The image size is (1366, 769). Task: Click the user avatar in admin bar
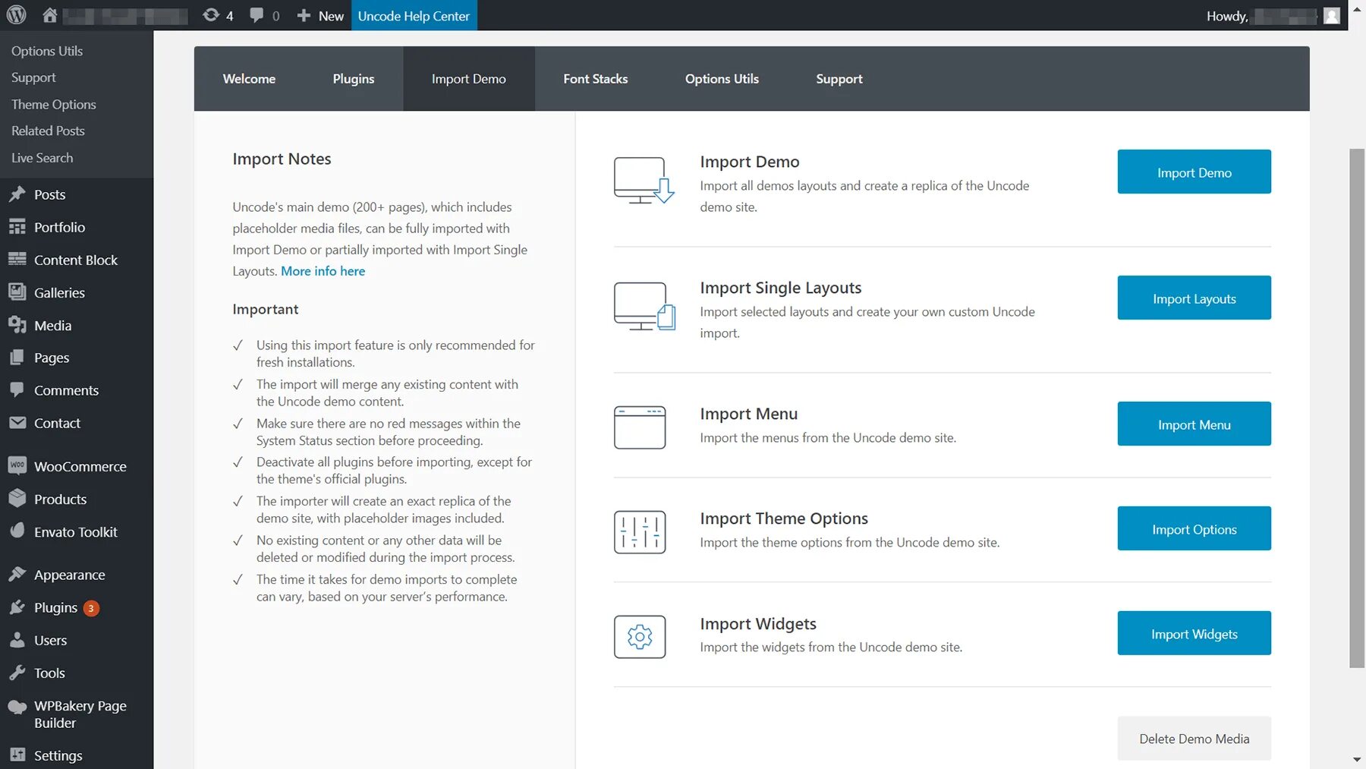[x=1332, y=16]
